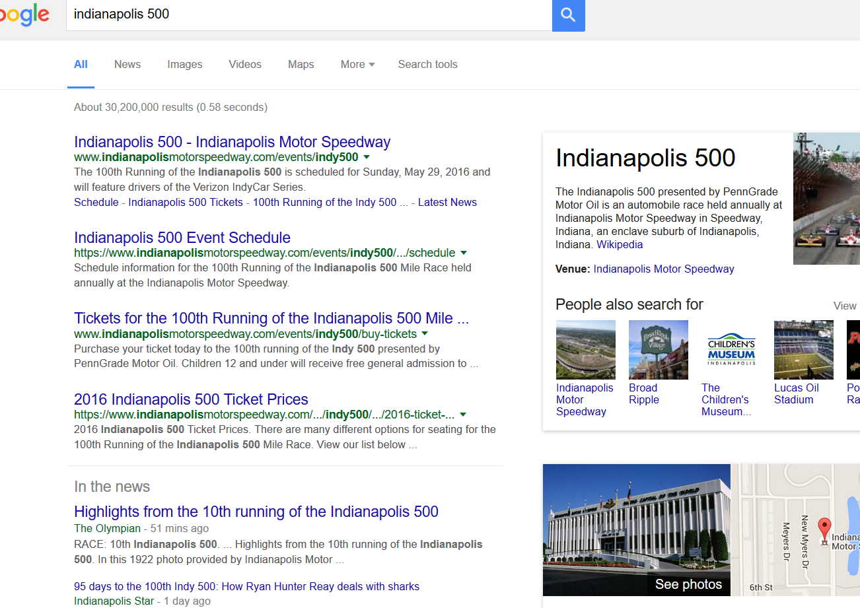The image size is (860, 608).
Task: Expand the green arrow next to 2016-ticket URL
Action: coord(463,415)
